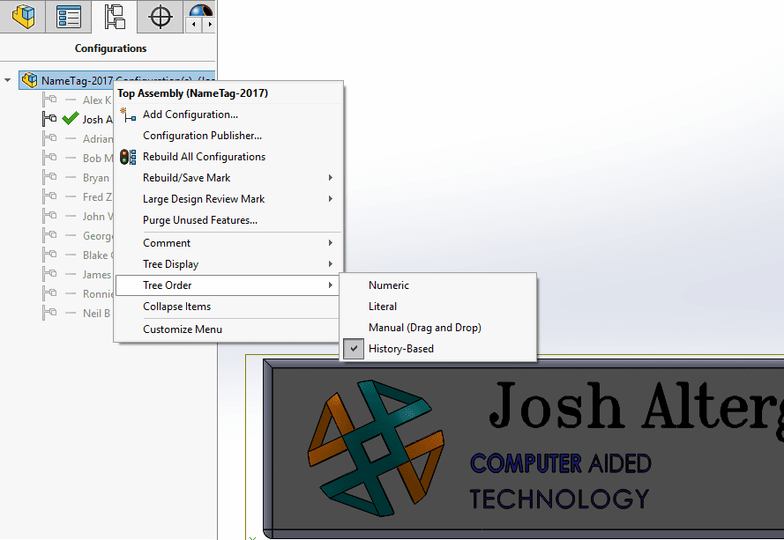
Task: Click the assembly icon on NameTag-2017 node
Action: pos(30,80)
